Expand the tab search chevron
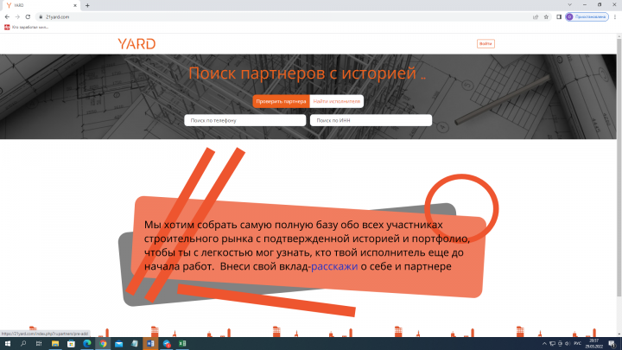622x350 pixels. (x=569, y=5)
